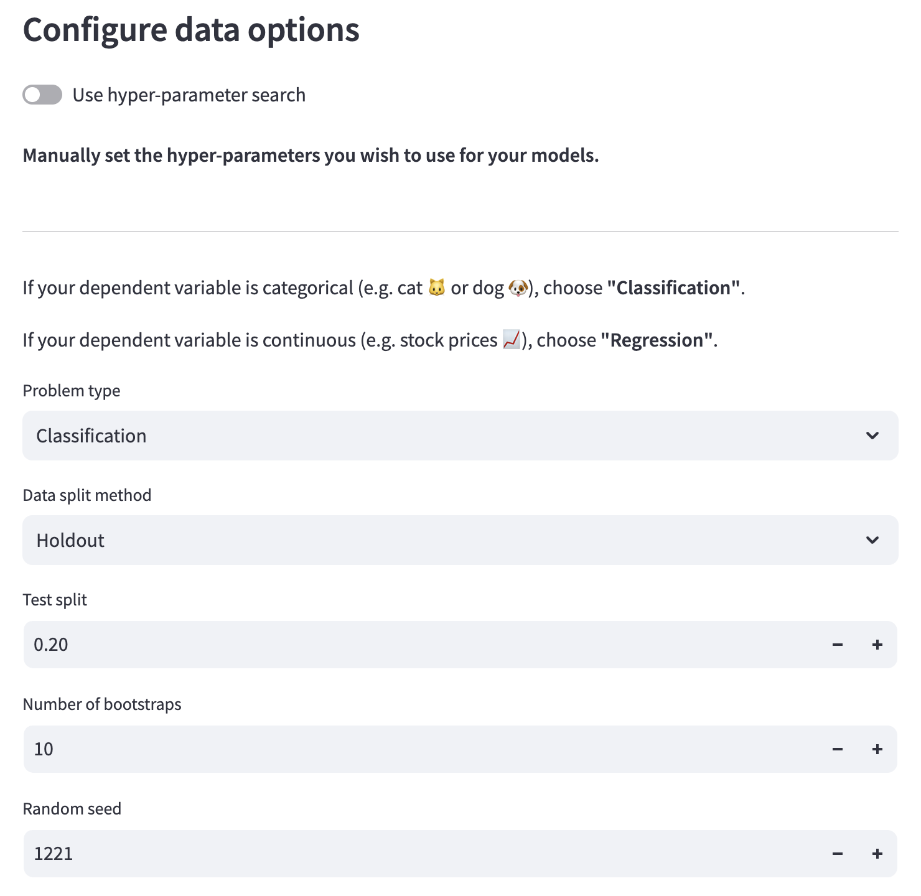Click the Number of bootstraps value field
Screen dimensions: 921x896
[x=373, y=749]
